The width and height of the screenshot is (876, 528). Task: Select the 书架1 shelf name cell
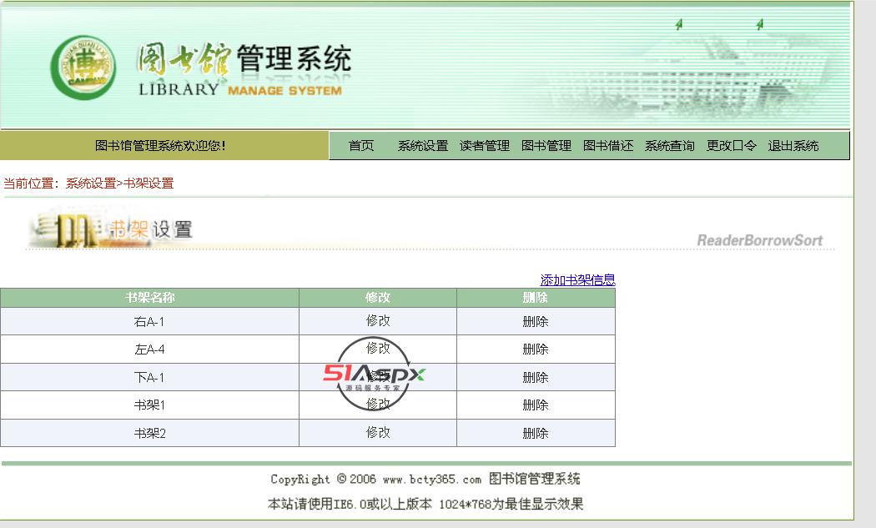coord(149,405)
